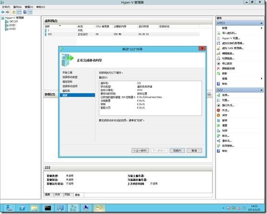The width and height of the screenshot is (267, 214).
Task: Open Hyper-V 设置 icon in actions pane
Action: tap(219, 38)
